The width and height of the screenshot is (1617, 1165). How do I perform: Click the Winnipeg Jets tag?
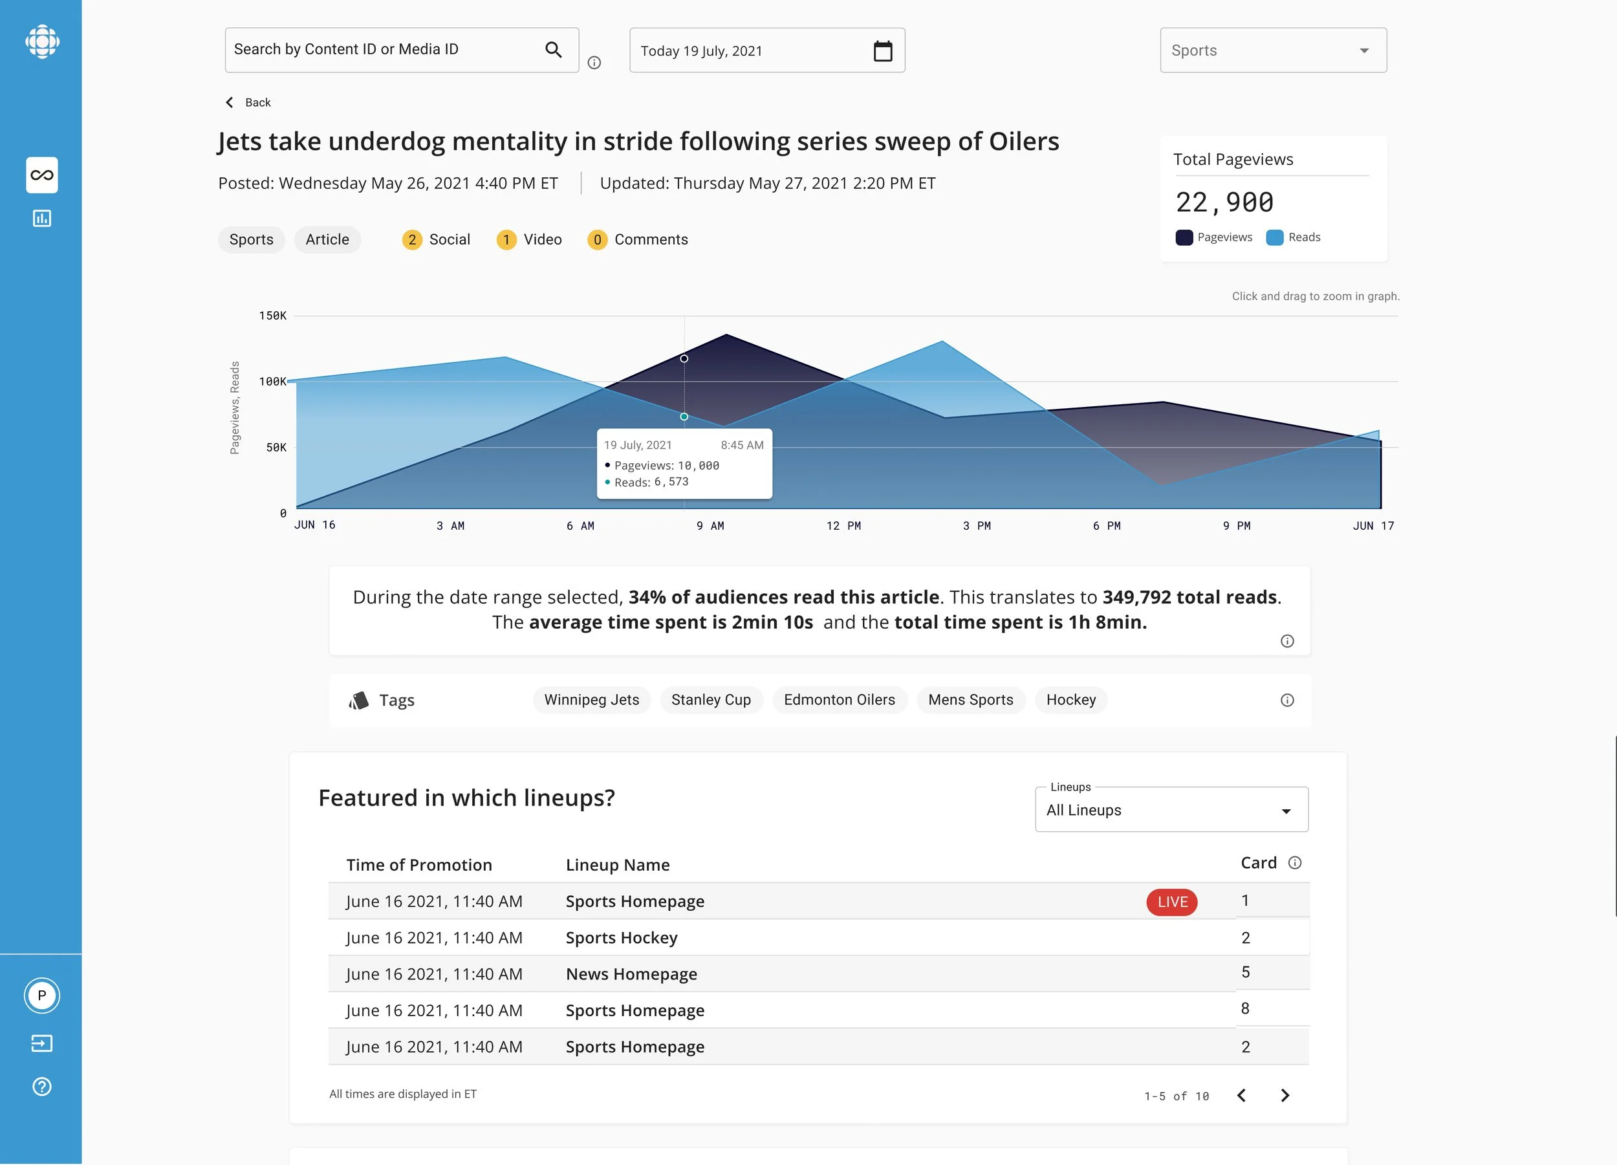[x=591, y=700]
